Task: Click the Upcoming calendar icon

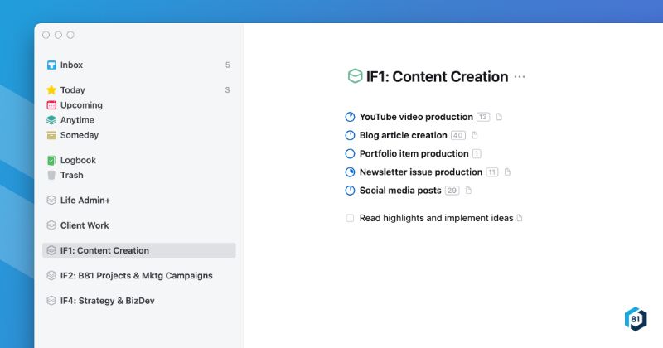Action: coord(51,105)
